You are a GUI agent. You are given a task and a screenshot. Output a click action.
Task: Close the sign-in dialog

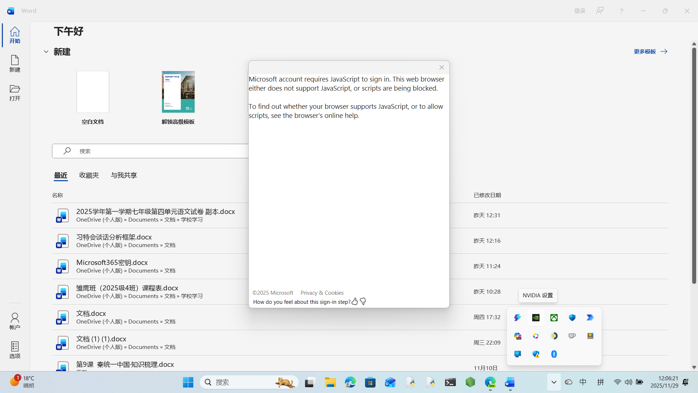tap(441, 67)
